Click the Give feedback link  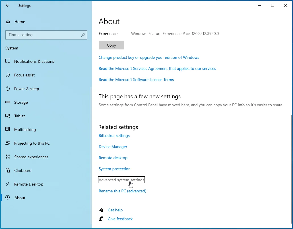click(120, 219)
